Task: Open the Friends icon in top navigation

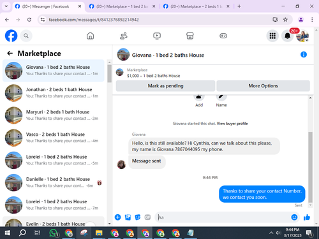Action: point(124,36)
